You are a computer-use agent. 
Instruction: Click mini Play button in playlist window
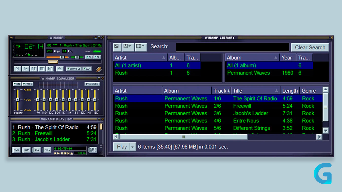pyautogui.click(x=59, y=153)
